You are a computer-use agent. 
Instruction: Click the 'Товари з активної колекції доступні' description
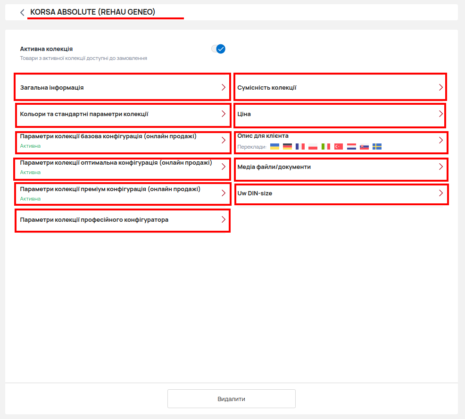tap(83, 58)
